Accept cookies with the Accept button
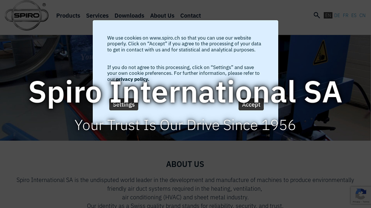Viewport: 371px width, 208px height. 251,104
